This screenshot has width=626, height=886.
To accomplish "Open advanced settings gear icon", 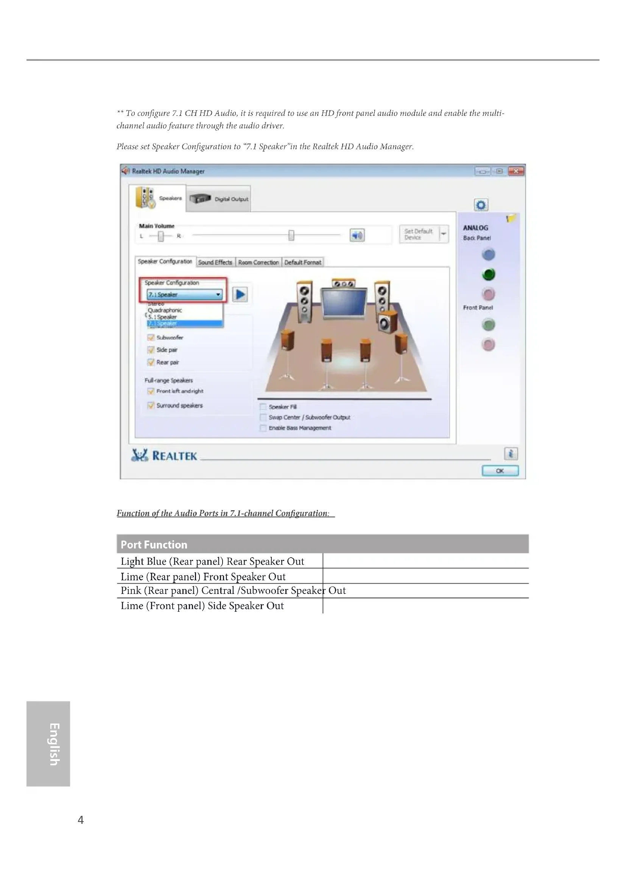I will [x=481, y=205].
